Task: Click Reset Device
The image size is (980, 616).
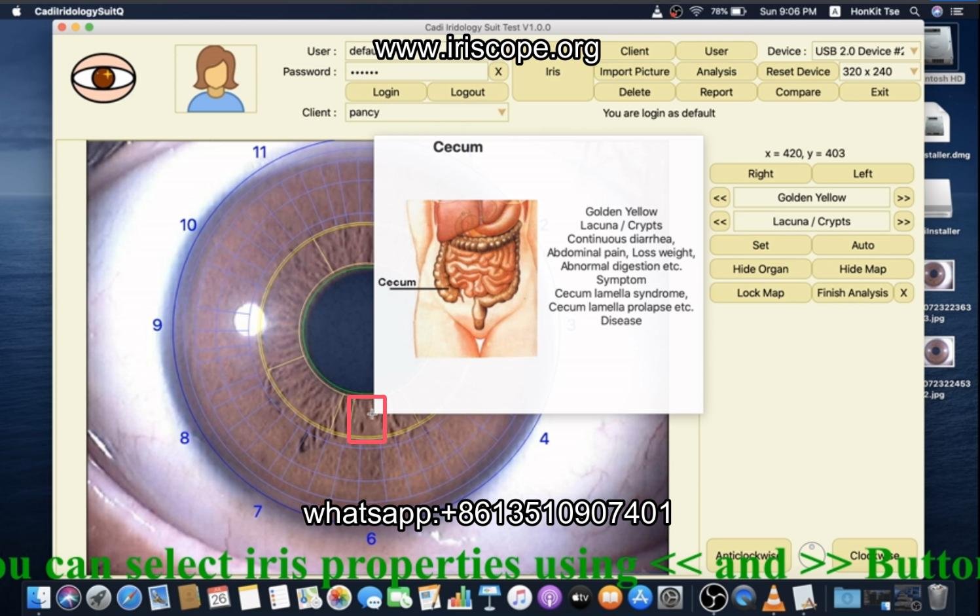Action: click(x=798, y=71)
